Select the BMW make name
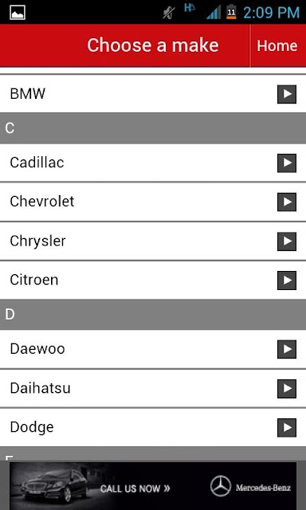 (28, 94)
